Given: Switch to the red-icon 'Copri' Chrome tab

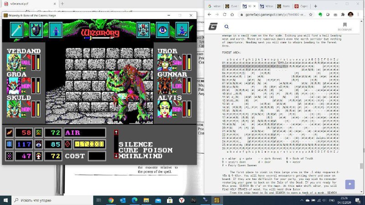Looking at the screenshot, I should click(301, 6).
